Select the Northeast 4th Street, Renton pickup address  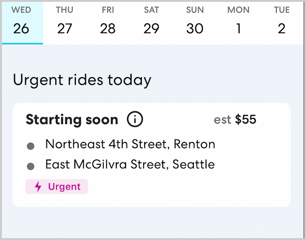point(130,144)
